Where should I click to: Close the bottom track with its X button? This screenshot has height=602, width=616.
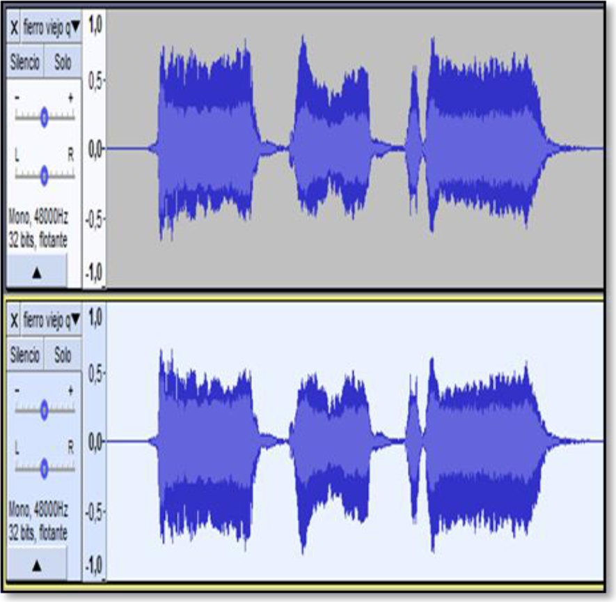[14, 321]
